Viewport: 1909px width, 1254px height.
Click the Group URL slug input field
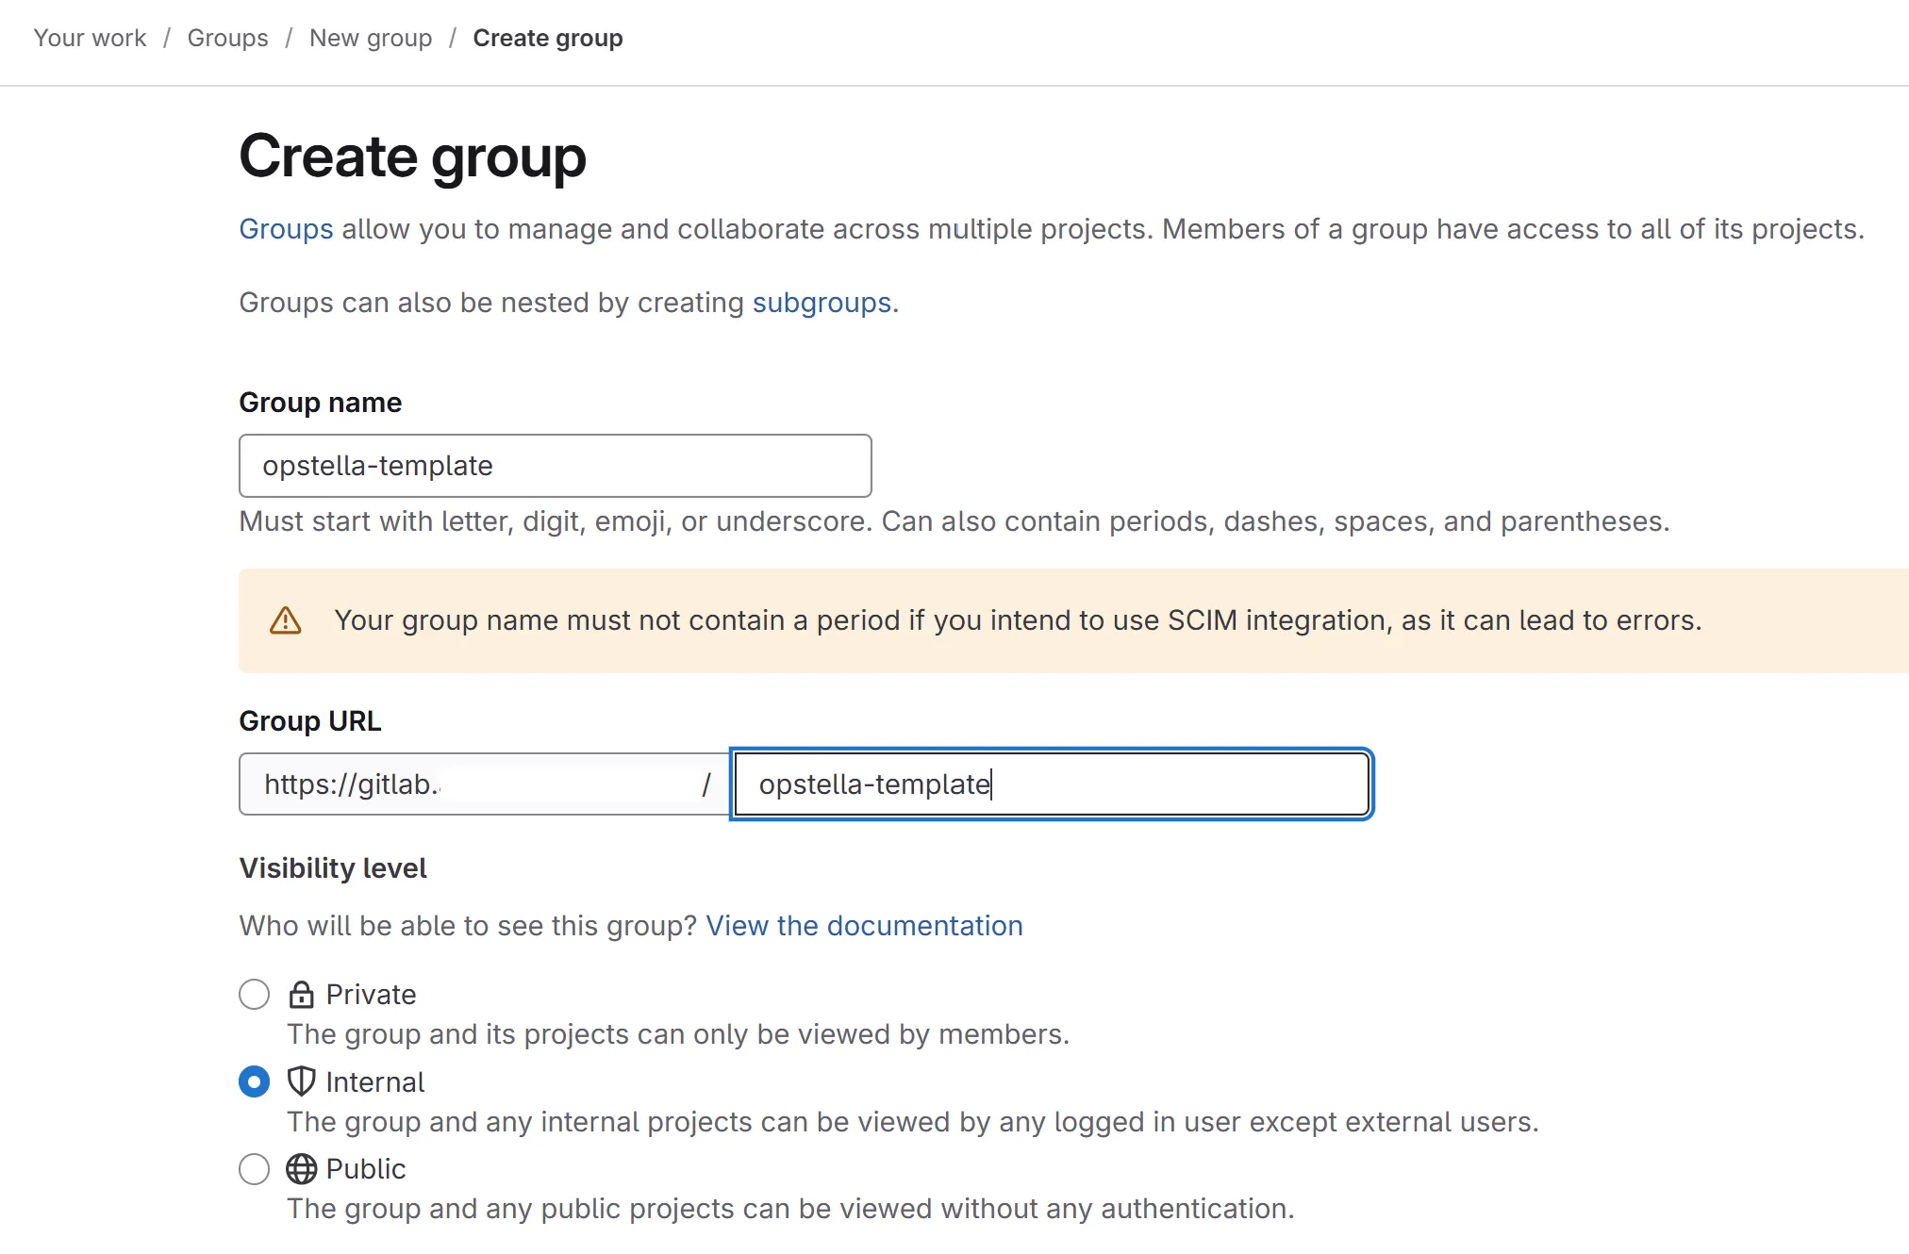(1052, 784)
